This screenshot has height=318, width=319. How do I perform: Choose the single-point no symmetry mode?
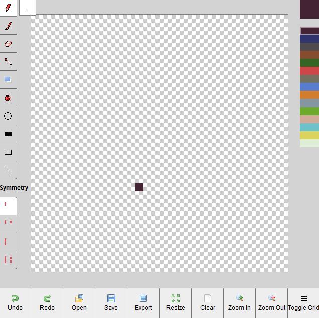click(8, 206)
